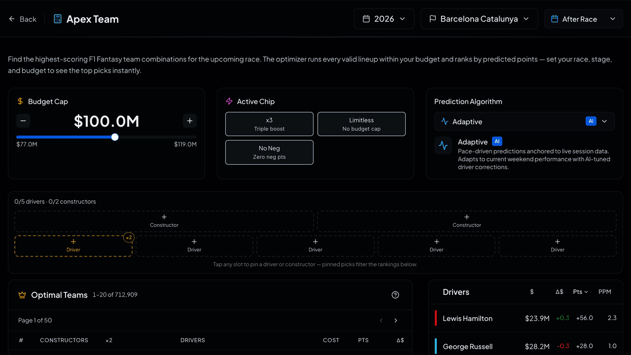Screen dimensions: 631x355
Task: Click the budget cap slider handle
Action: coord(115,137)
